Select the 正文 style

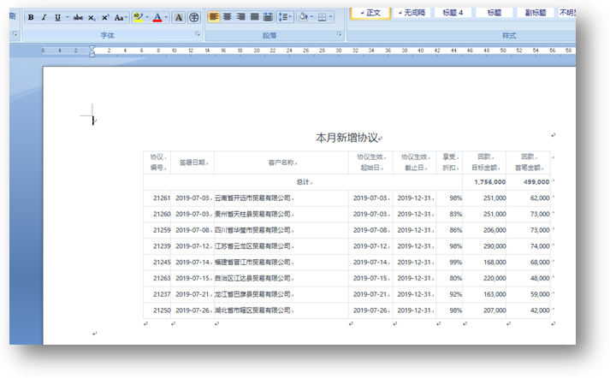pos(372,13)
